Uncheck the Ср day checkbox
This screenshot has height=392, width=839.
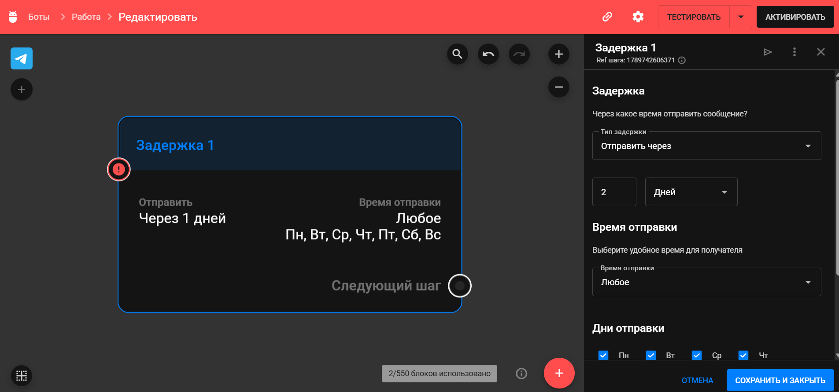(x=697, y=355)
